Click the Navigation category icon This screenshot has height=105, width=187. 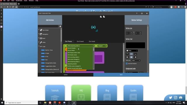[x=41, y=34]
